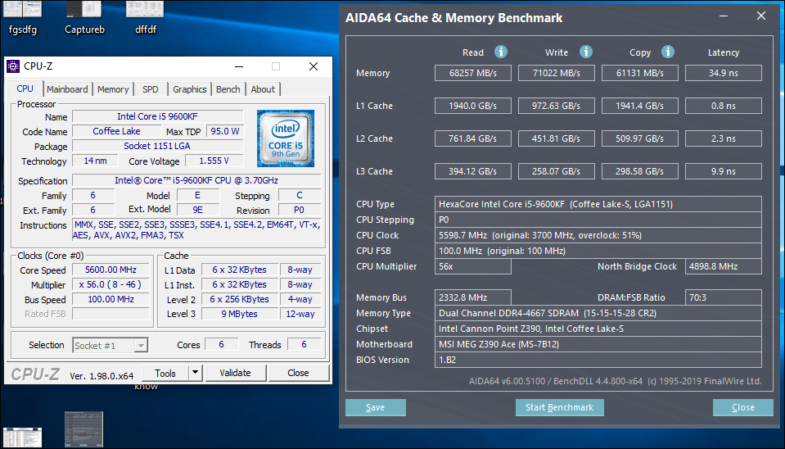Click the L3 Cache Latency value 9.9 ns
Image resolution: width=785 pixels, height=449 pixels.
coord(724,171)
